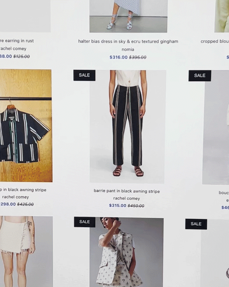Click the earring in rust product title

17,41
